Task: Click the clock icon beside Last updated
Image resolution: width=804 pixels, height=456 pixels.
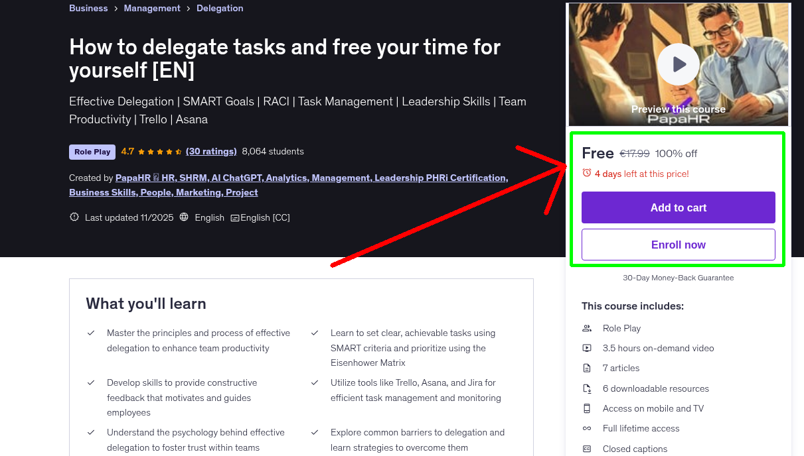Action: [x=74, y=217]
